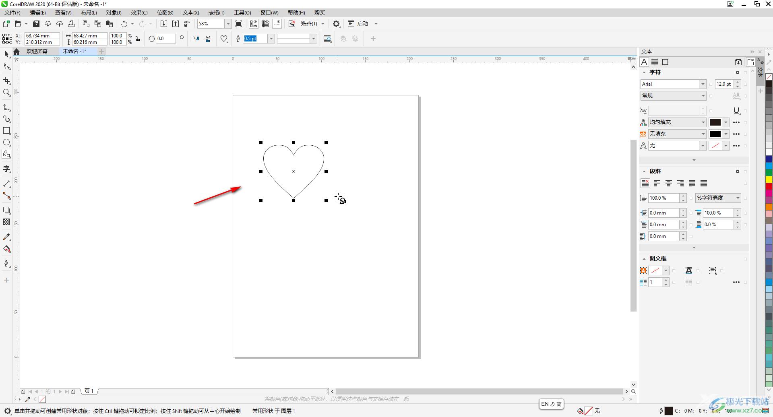Toggle Show guidelines button
This screenshot has width=773, height=417.
click(x=277, y=24)
